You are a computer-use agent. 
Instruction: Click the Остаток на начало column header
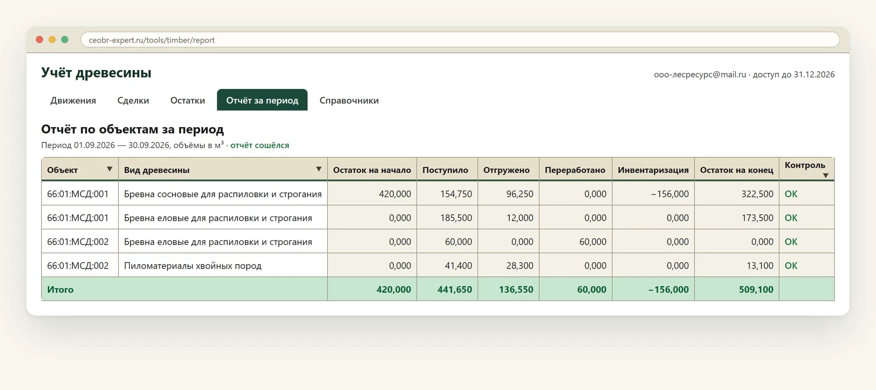tap(372, 170)
